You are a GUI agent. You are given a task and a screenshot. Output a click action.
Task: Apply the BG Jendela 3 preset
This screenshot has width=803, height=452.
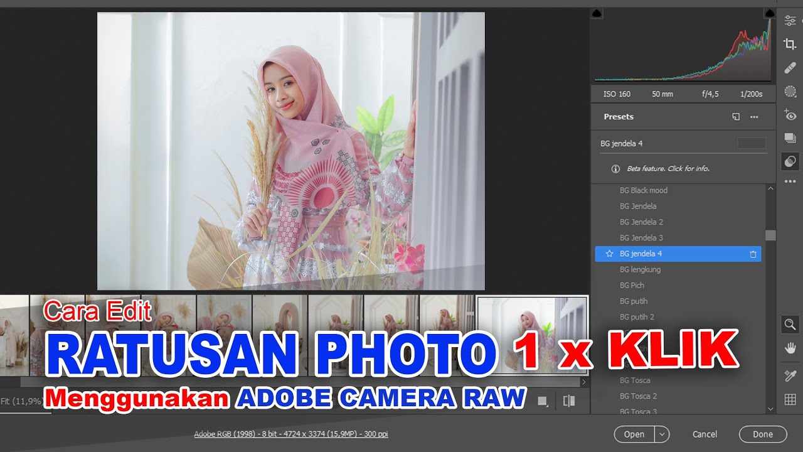pyautogui.click(x=641, y=238)
